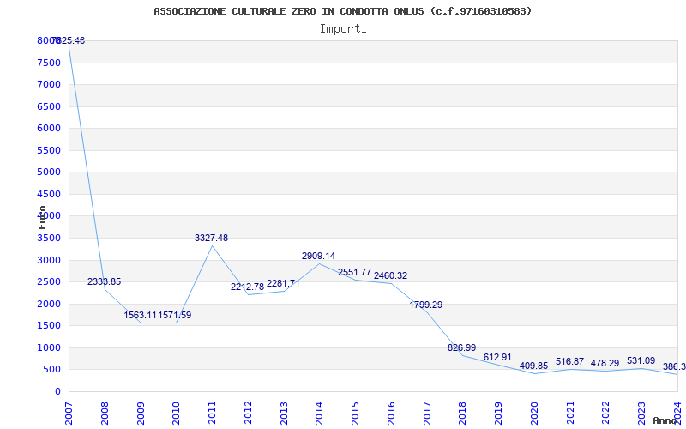Click the y-axis tick 3500
Screen dimensions: 686x429
[x=49, y=239]
